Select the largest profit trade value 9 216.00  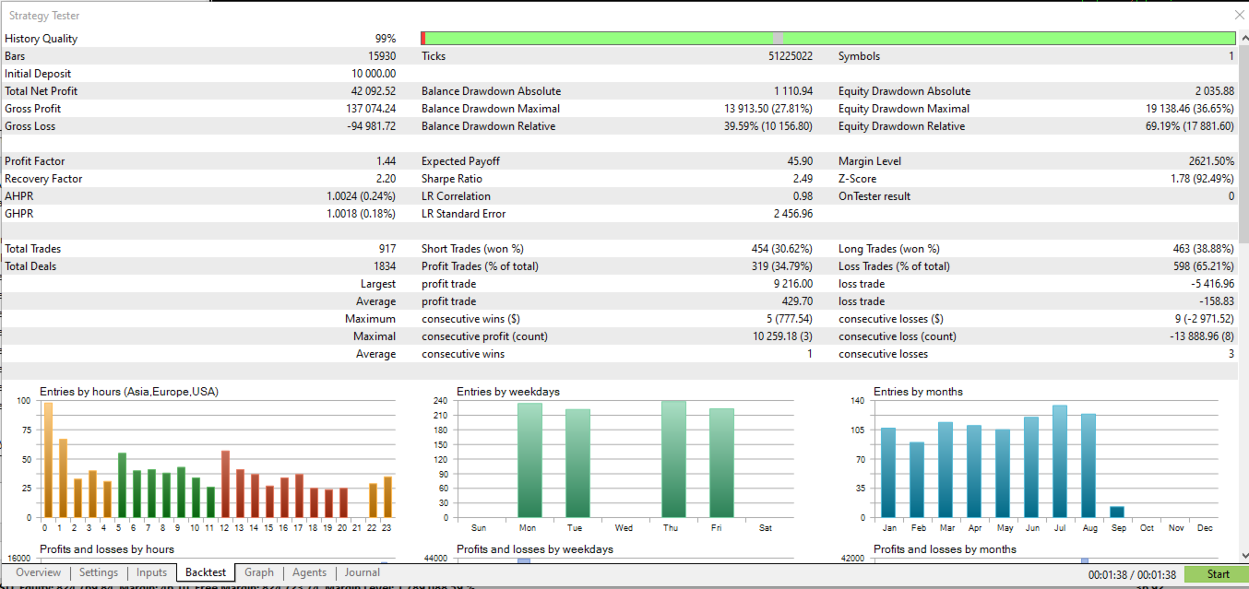793,284
